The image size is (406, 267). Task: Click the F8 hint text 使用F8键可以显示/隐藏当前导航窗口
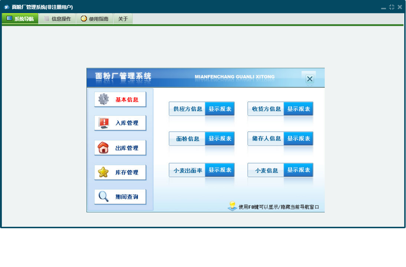tap(279, 207)
